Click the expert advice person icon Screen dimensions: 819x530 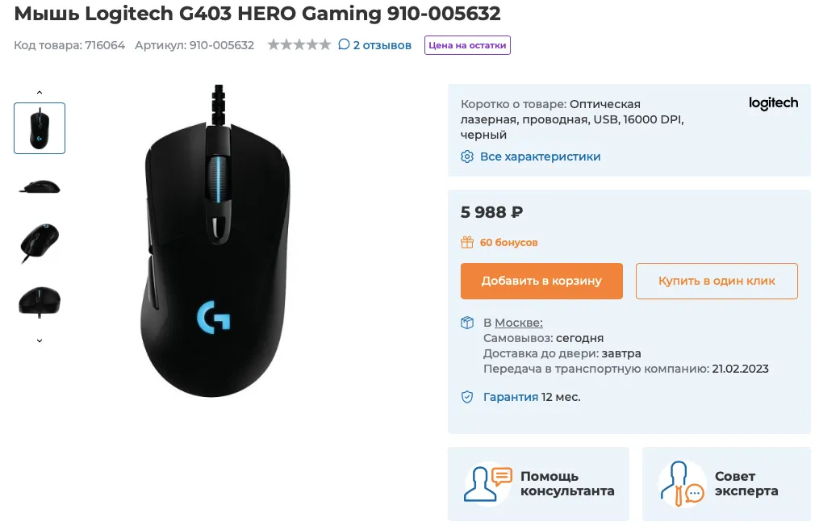click(682, 483)
